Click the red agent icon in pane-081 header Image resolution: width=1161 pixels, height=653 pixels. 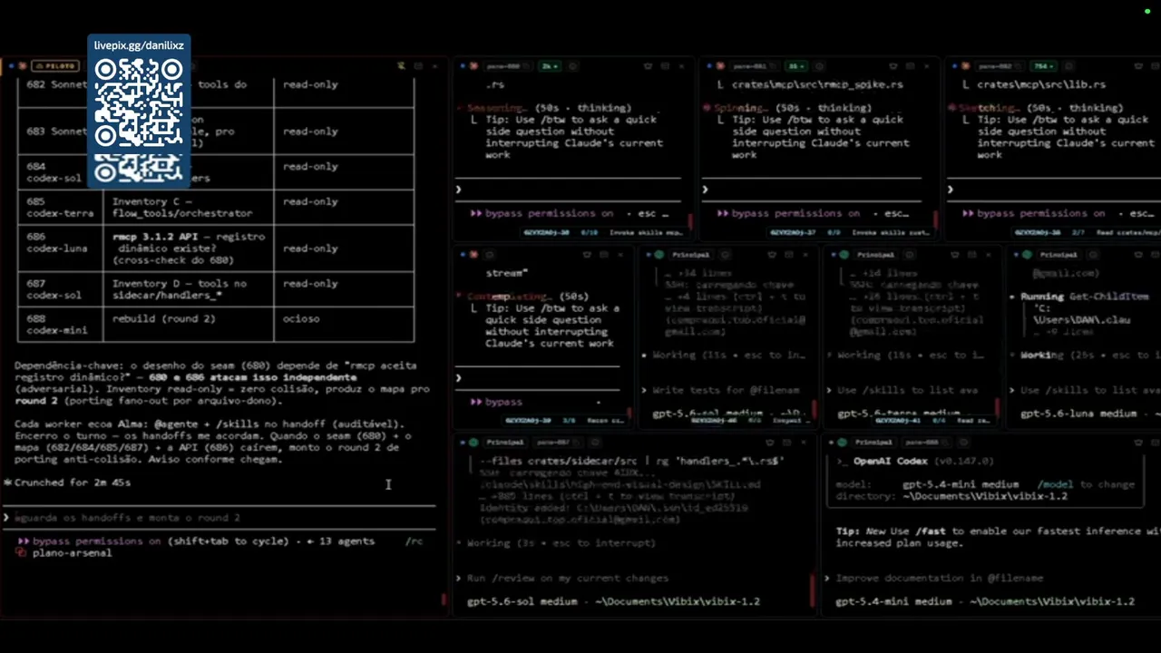coord(720,66)
